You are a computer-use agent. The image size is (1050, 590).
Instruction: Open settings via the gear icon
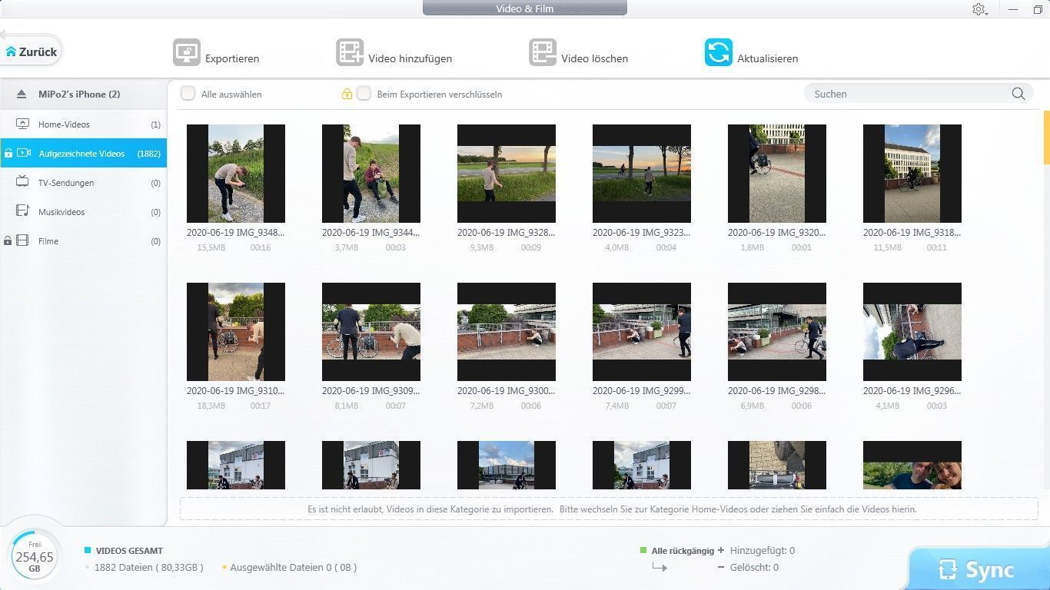point(978,9)
